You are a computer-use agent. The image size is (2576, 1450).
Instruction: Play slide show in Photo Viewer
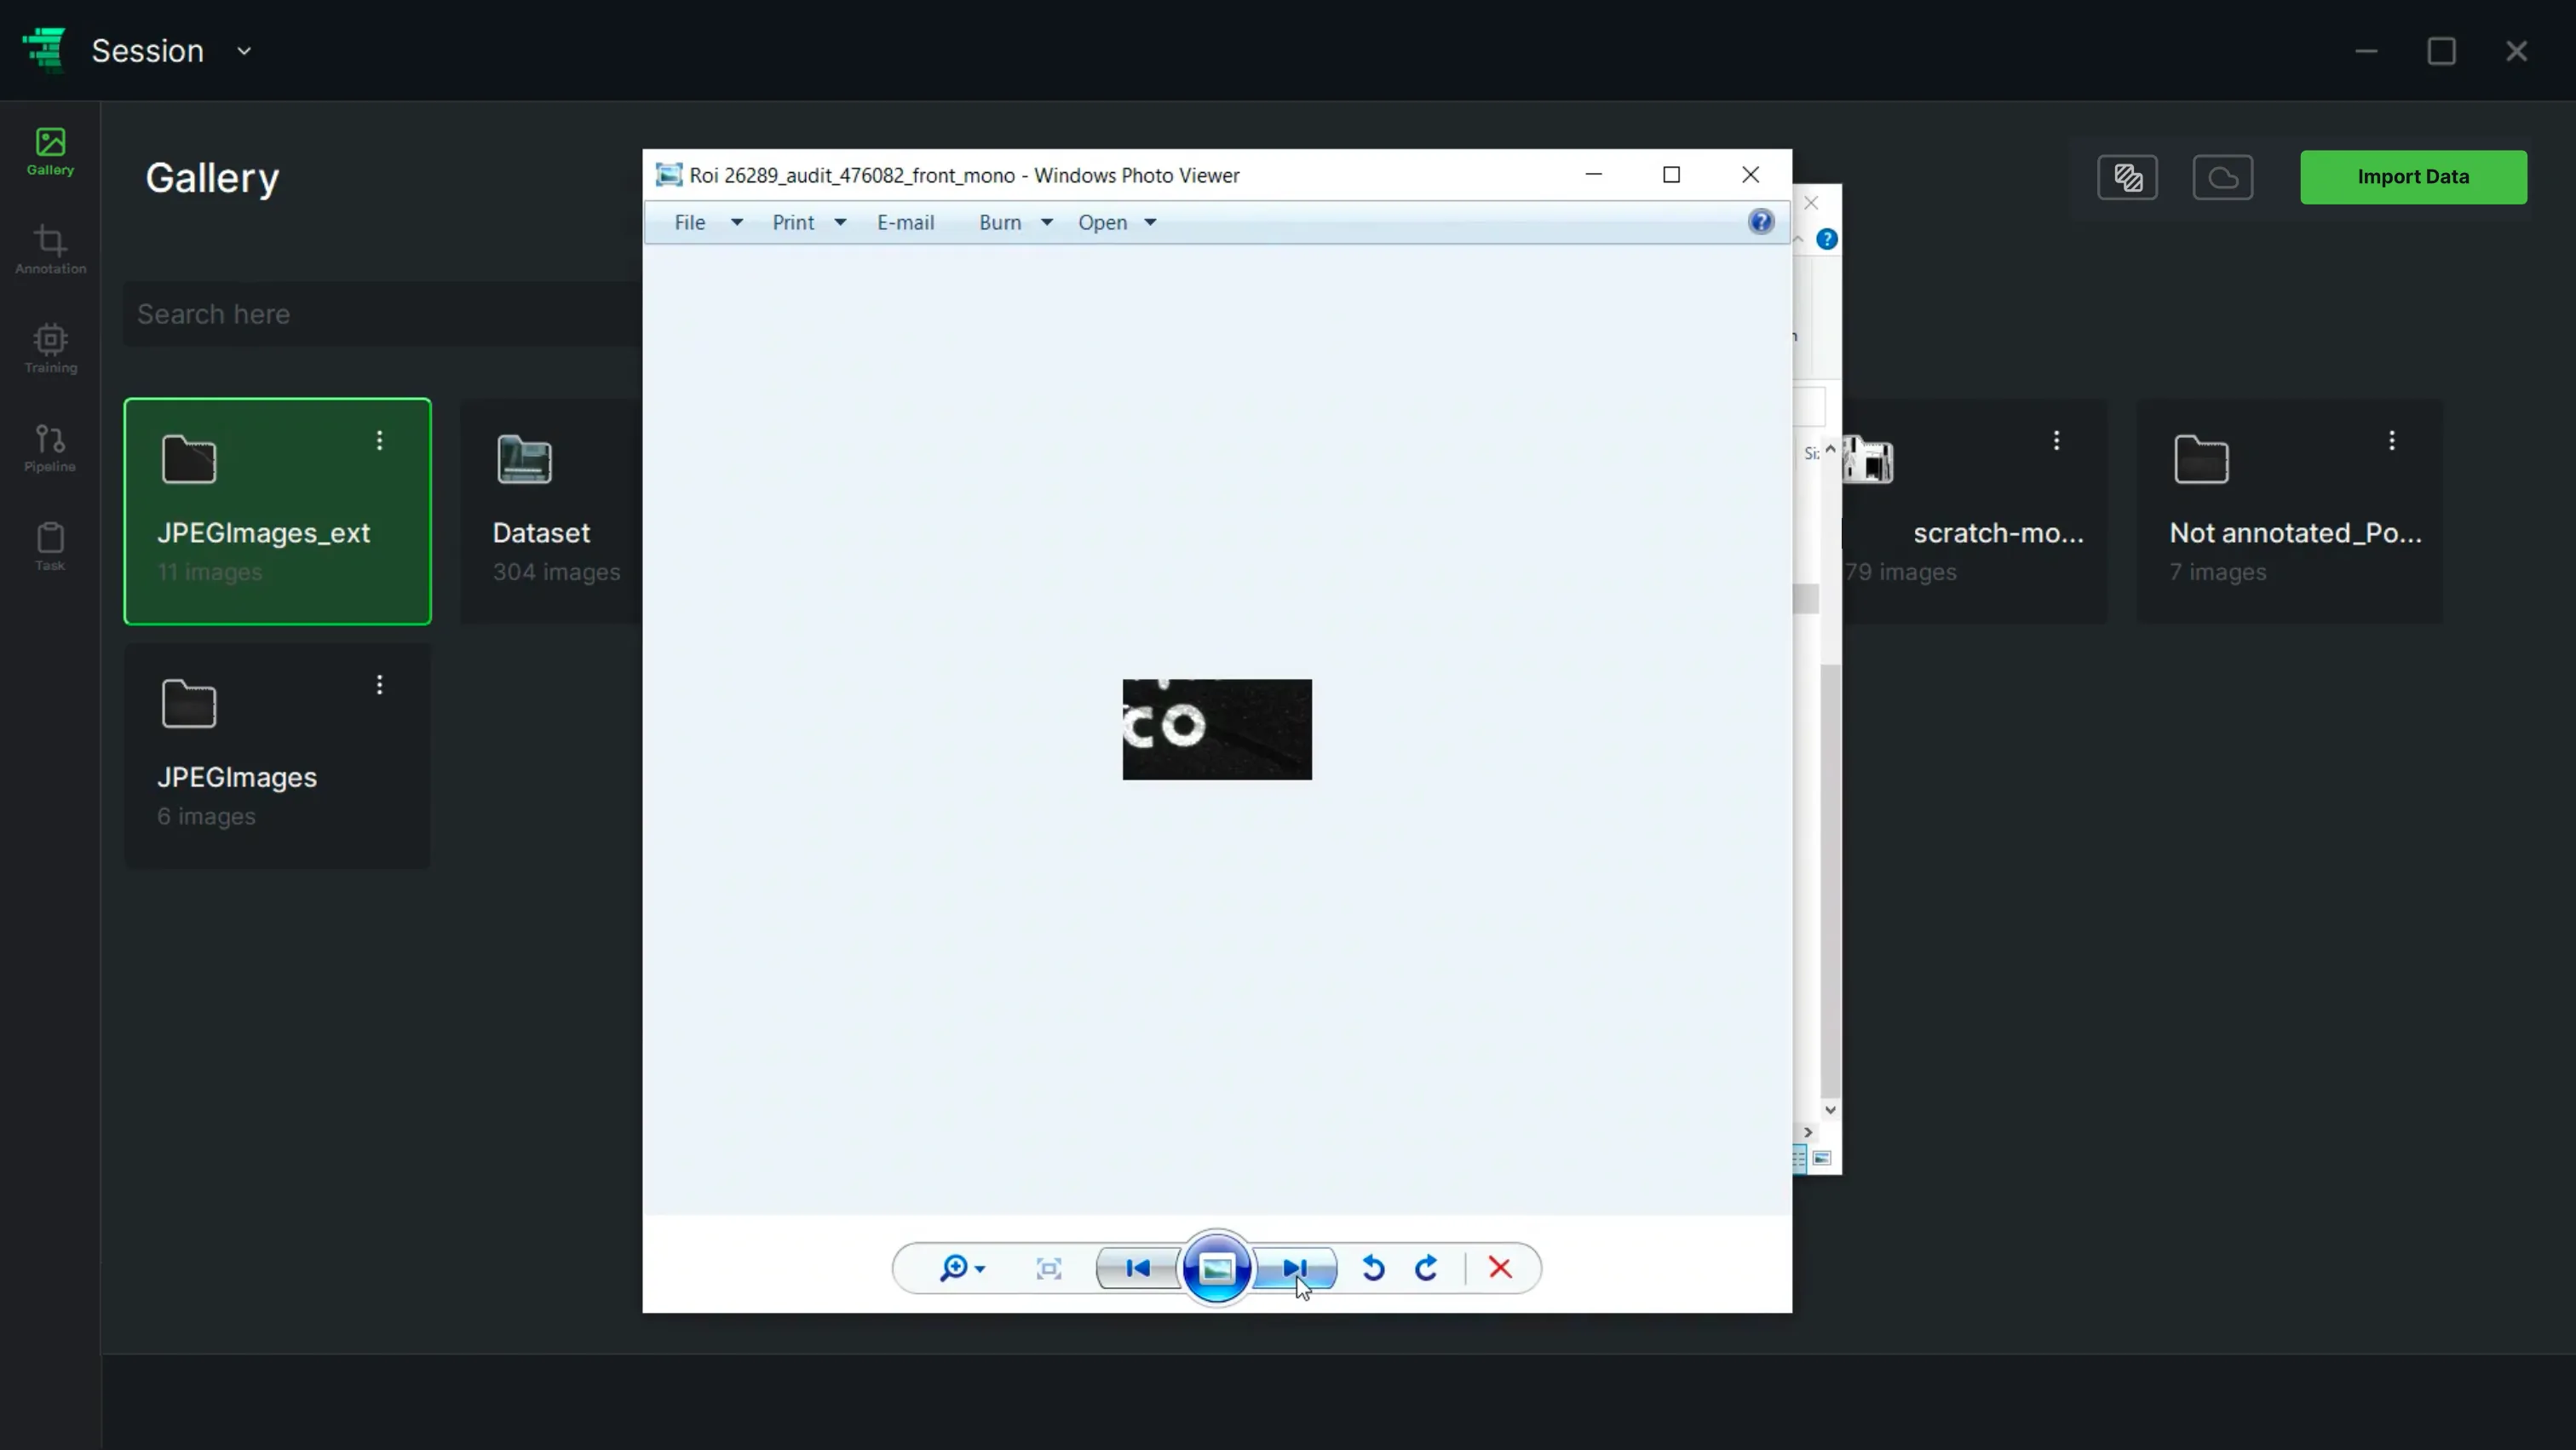[1216, 1268]
